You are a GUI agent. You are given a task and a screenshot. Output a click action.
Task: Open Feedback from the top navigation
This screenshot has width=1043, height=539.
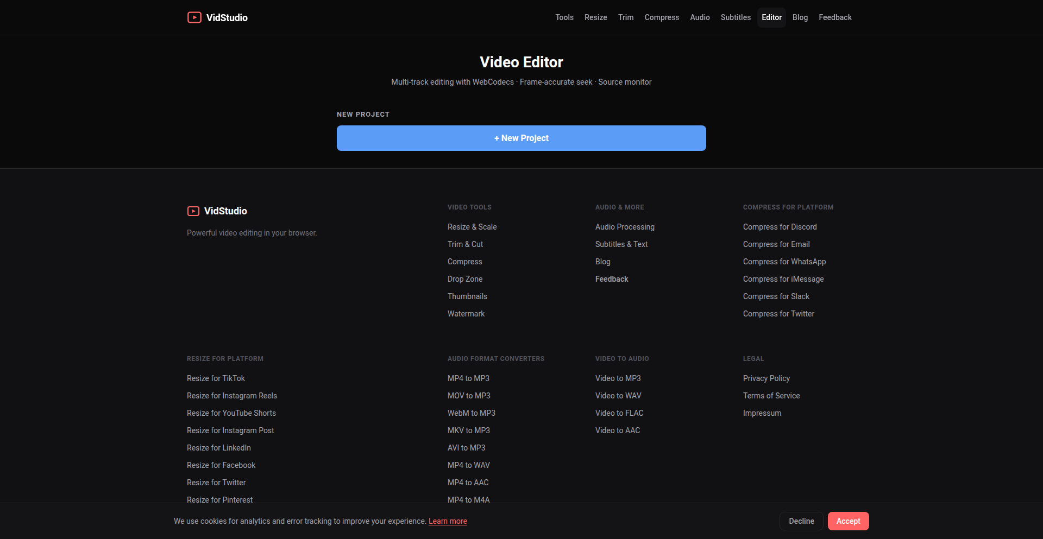[835, 17]
